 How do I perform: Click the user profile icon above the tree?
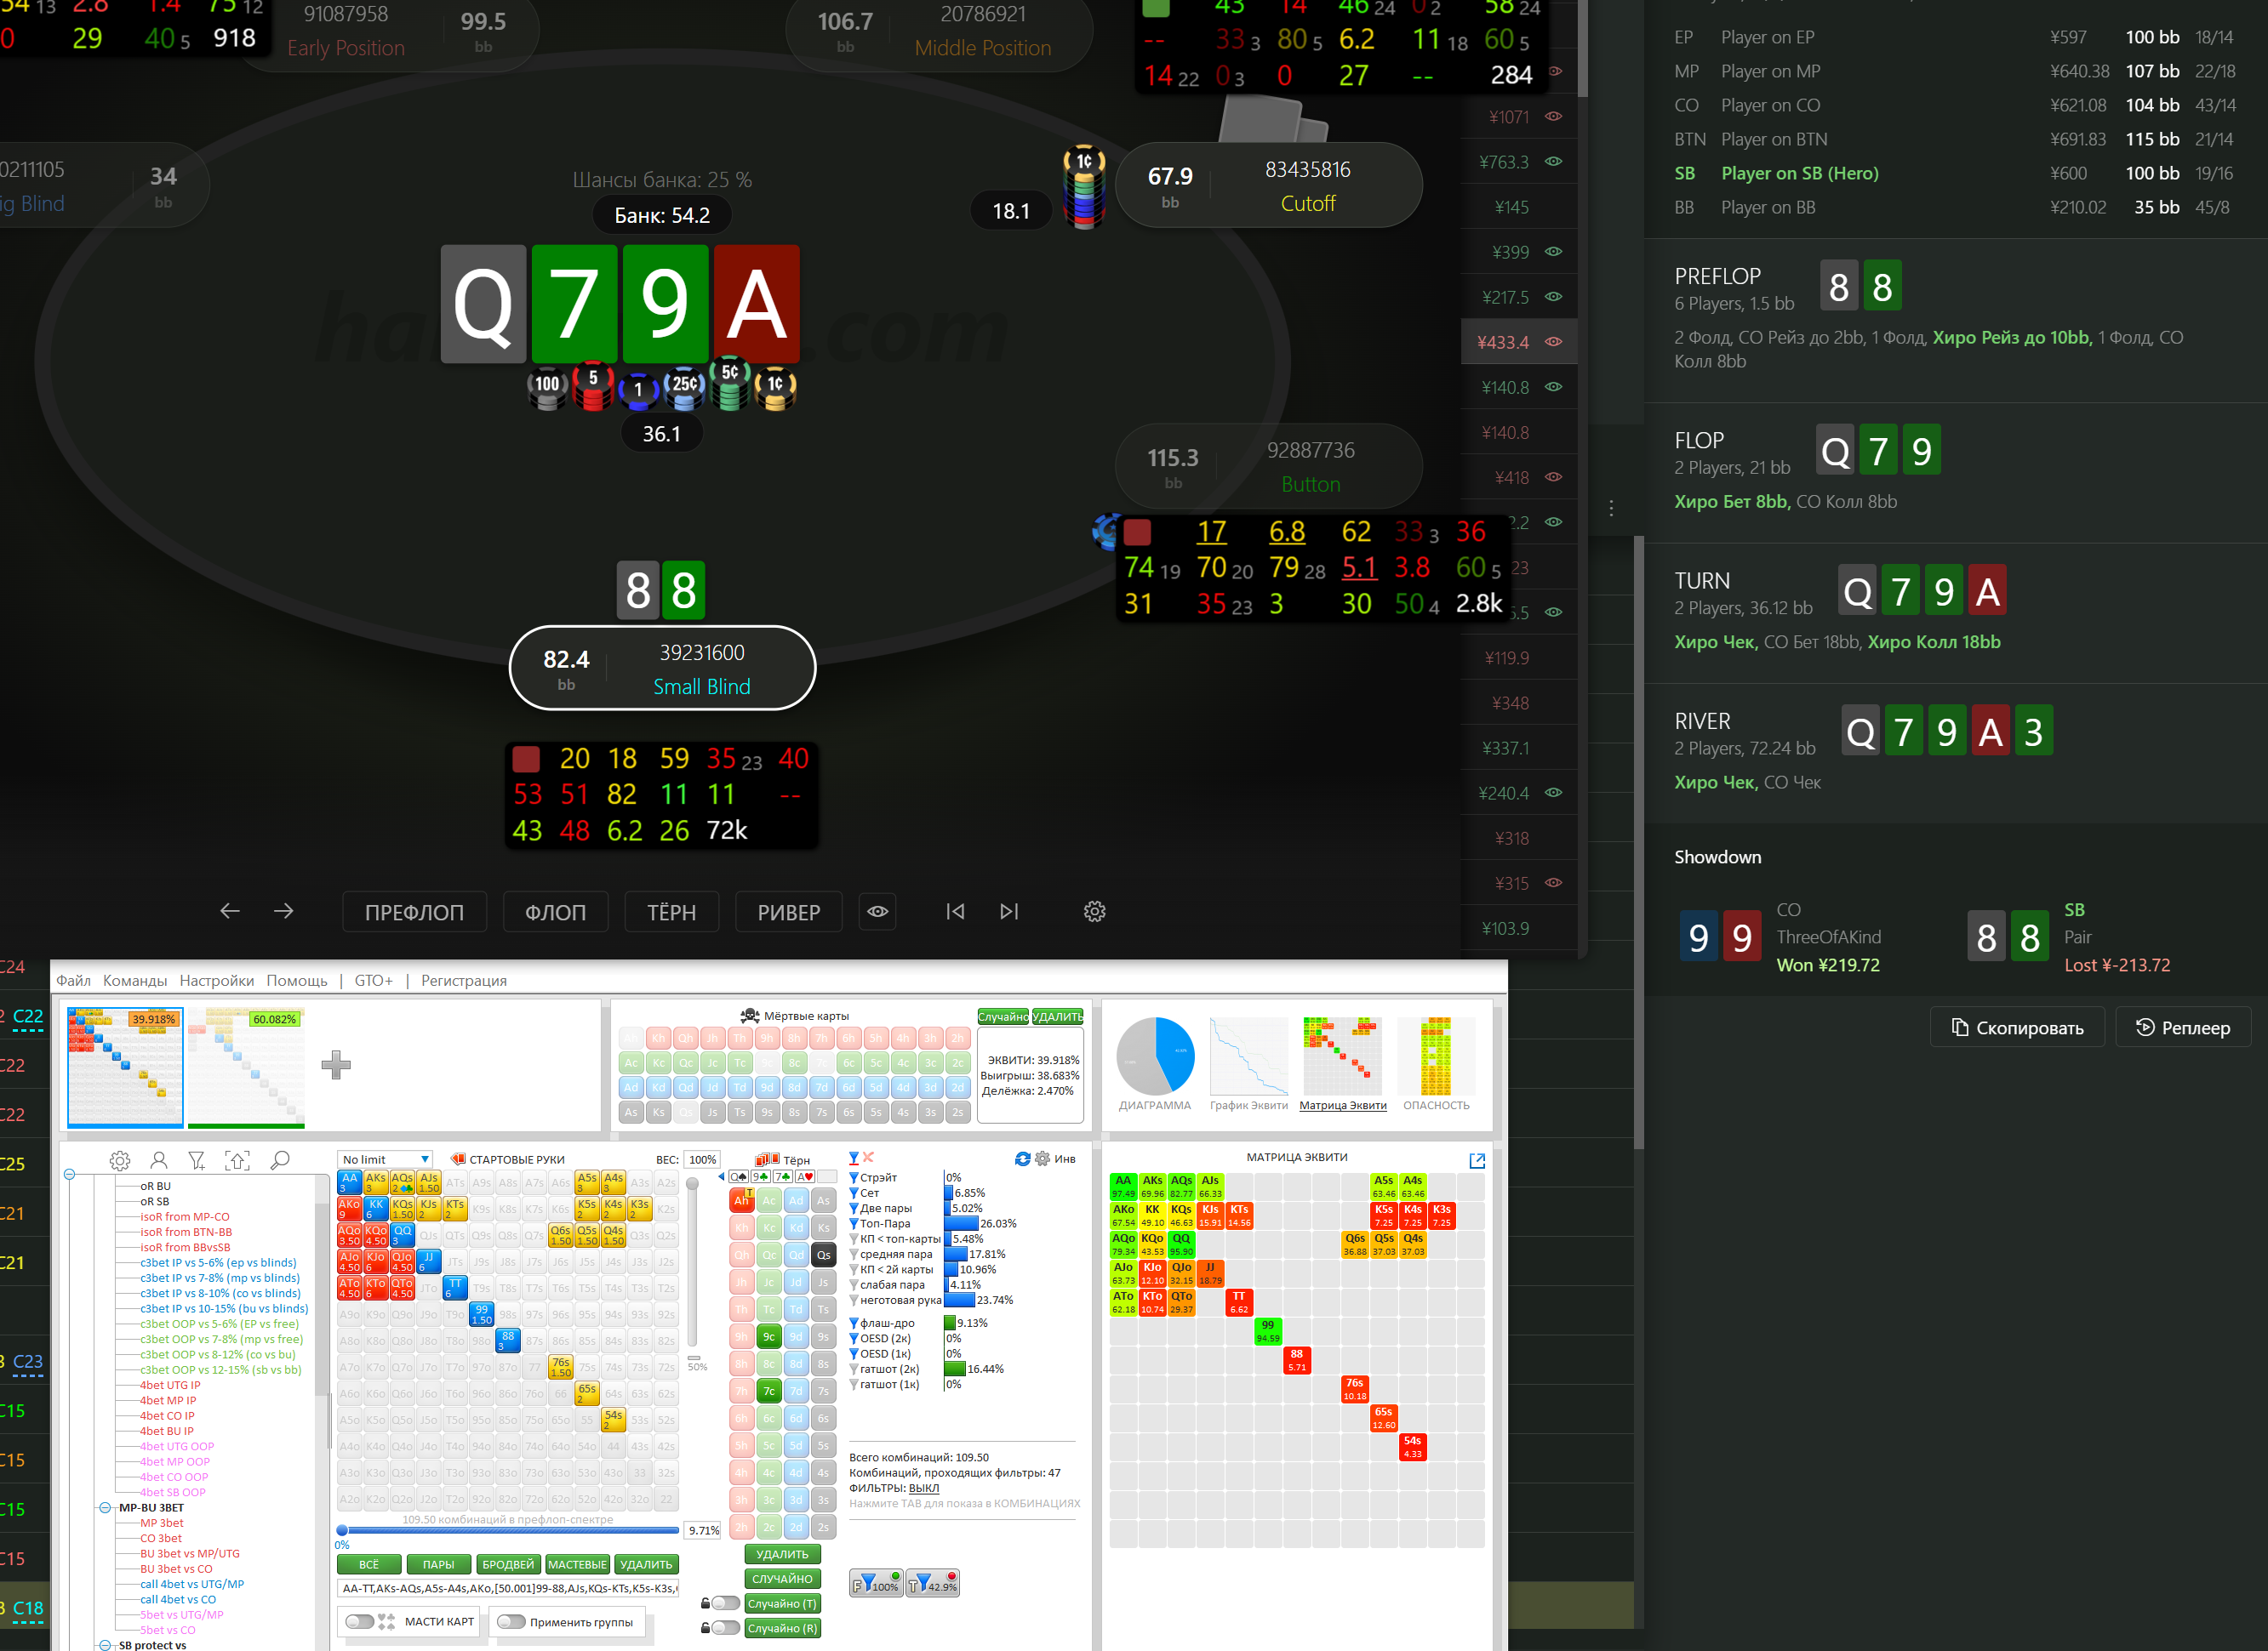pyautogui.click(x=158, y=1160)
